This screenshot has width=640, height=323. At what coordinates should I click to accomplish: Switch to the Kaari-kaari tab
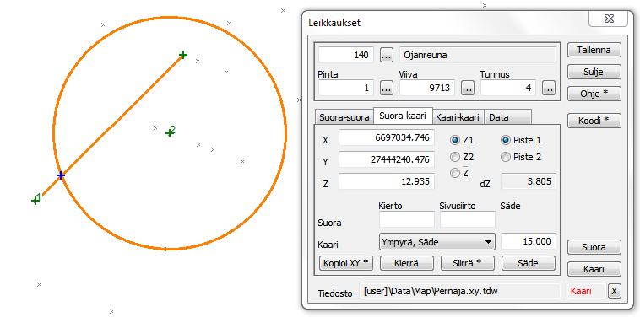pyautogui.click(x=458, y=117)
